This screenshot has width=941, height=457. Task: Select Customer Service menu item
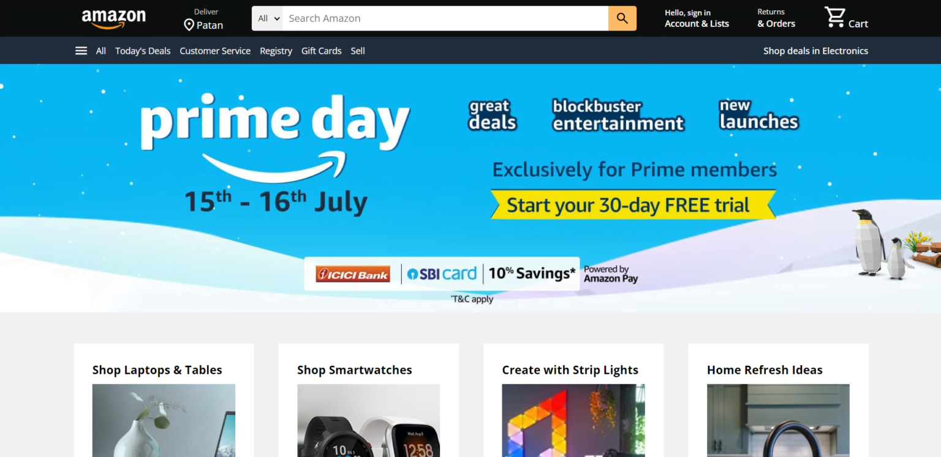coord(215,51)
